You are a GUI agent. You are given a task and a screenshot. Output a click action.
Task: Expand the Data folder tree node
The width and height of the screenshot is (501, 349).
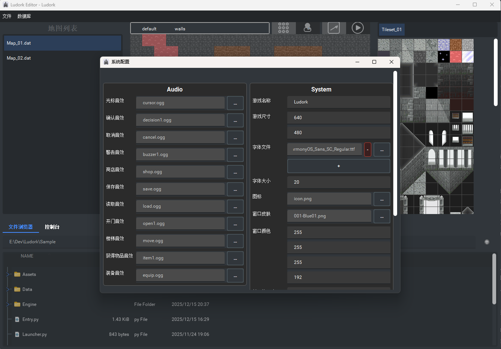point(8,289)
